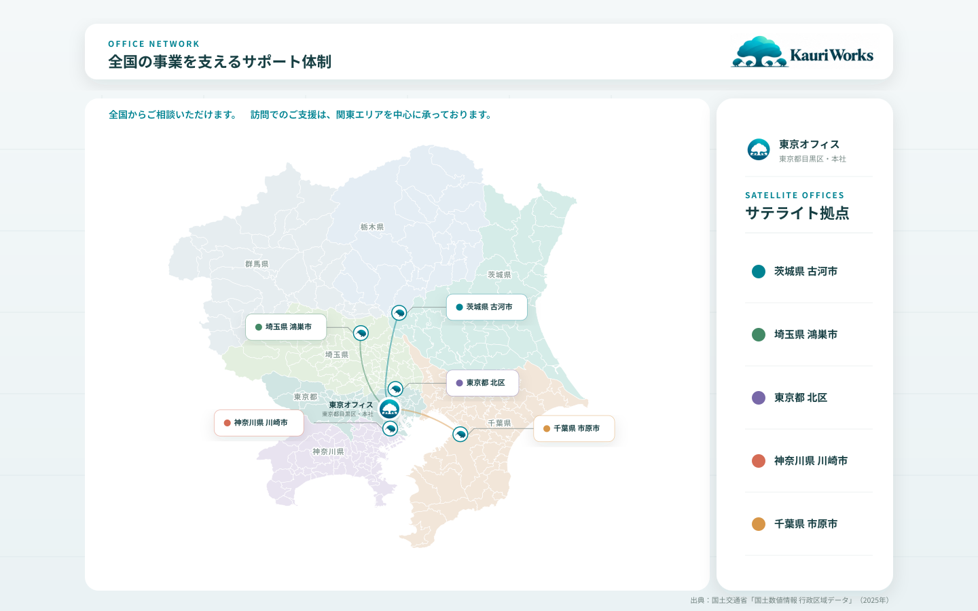
Task: Click the 東京オフィス icon in sidebar
Action: pos(759,149)
